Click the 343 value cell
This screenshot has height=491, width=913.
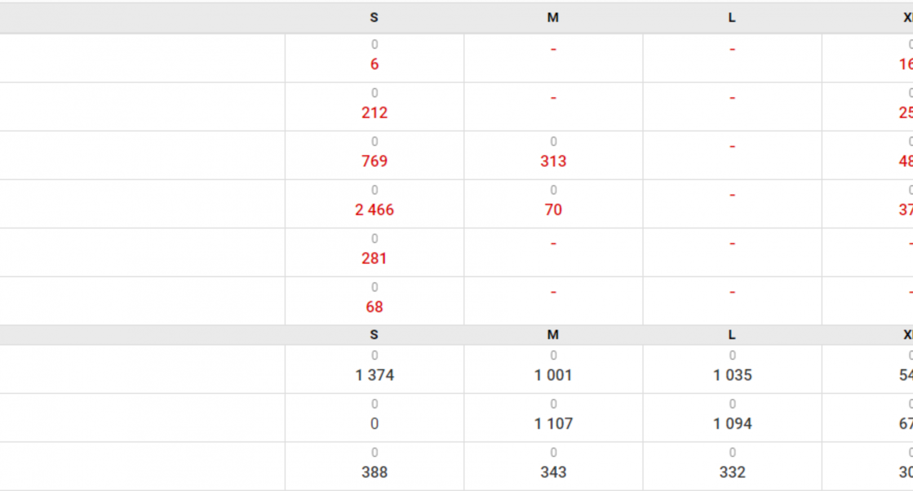point(553,472)
